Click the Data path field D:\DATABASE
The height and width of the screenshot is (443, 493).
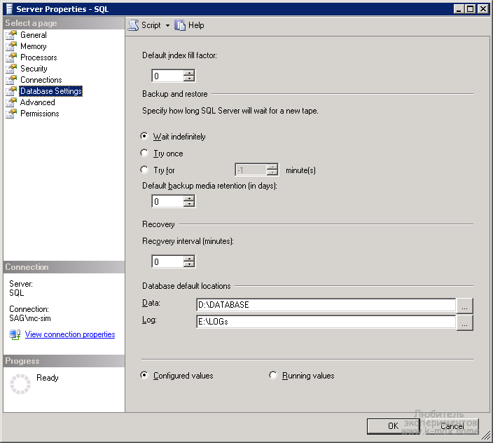point(326,305)
